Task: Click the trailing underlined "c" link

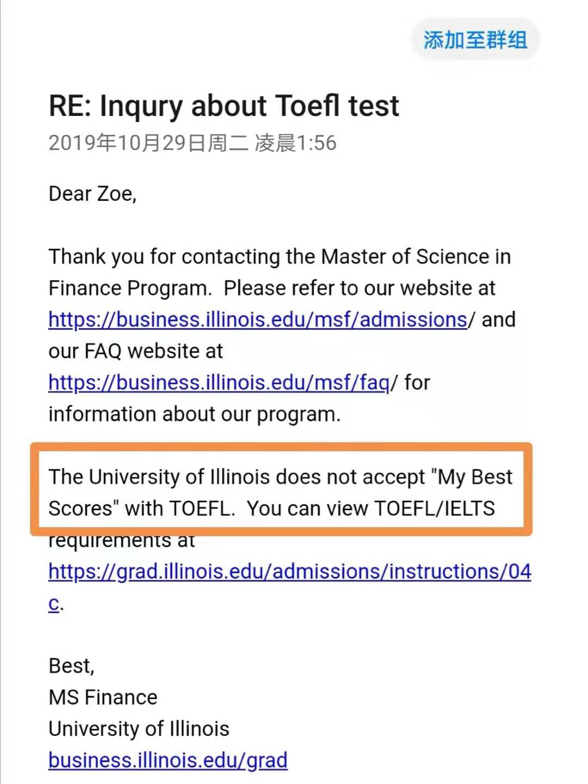Action: 54,603
